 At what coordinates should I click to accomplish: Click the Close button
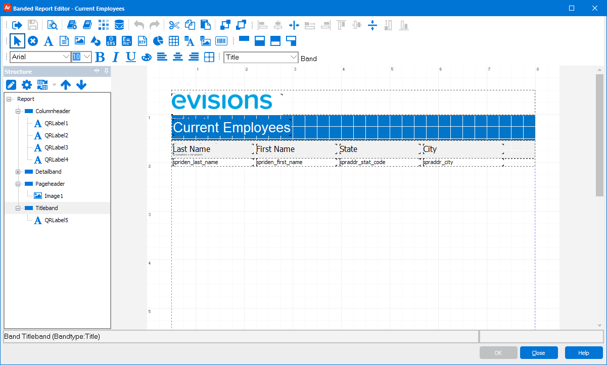click(x=539, y=352)
